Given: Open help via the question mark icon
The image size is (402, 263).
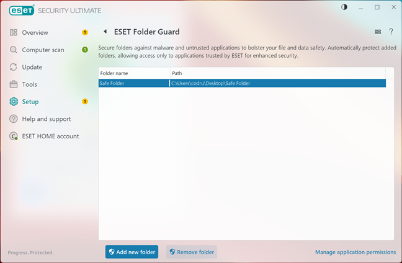Looking at the screenshot, I should (391, 32).
